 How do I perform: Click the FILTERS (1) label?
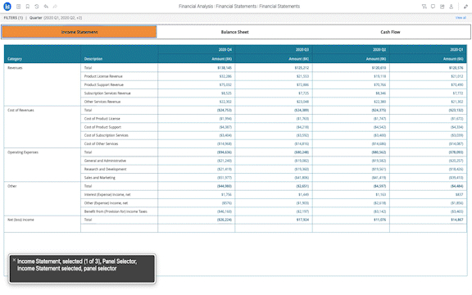[13, 18]
